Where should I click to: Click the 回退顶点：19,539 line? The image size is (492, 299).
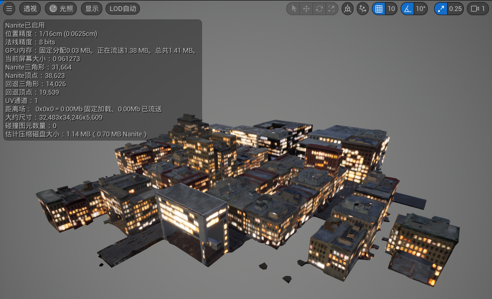(32, 93)
